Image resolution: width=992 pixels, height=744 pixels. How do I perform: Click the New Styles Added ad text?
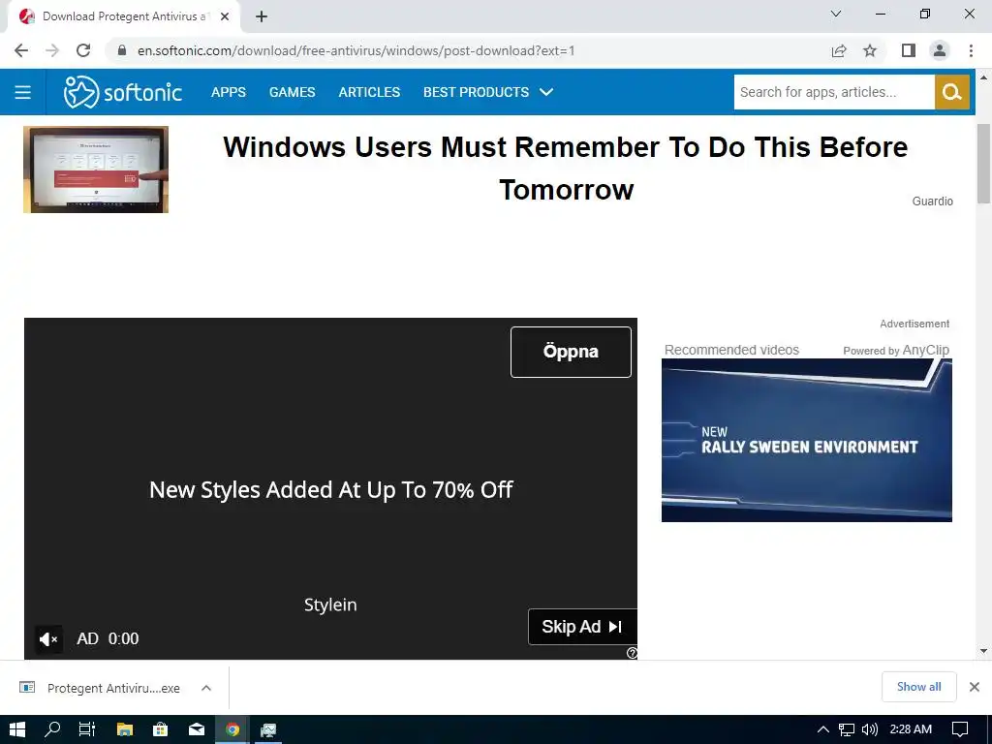[x=331, y=489]
